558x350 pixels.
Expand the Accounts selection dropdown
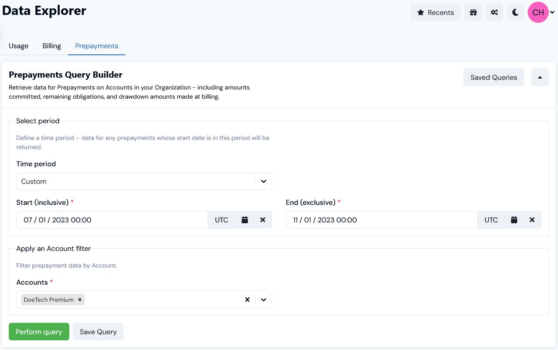coord(263,300)
